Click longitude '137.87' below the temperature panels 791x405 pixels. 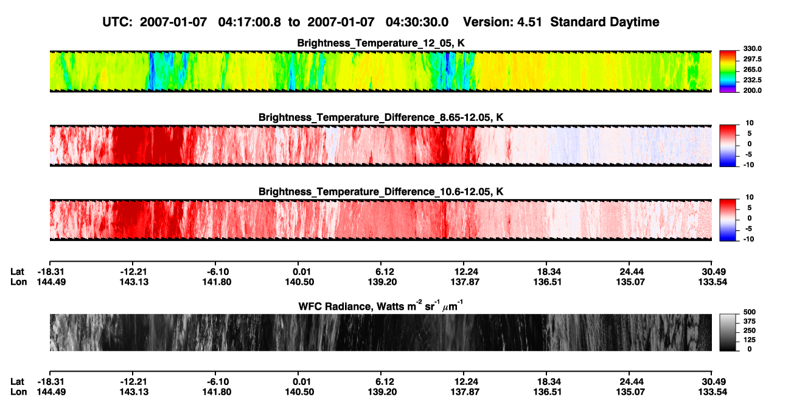tap(464, 282)
